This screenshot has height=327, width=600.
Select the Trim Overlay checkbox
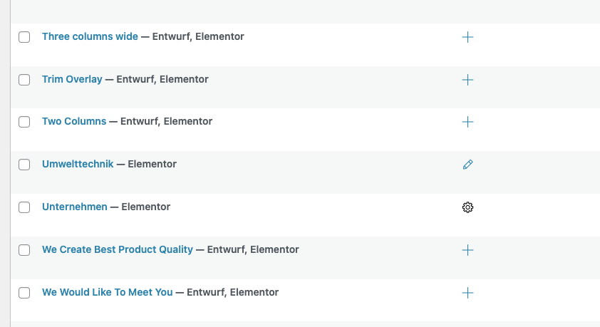(24, 80)
